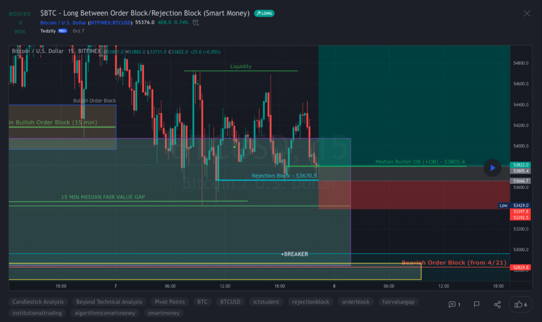Click the red 52829.8 price label
The height and width of the screenshot is (322, 542).
tap(520, 267)
